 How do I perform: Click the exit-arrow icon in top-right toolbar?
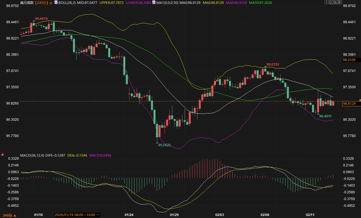pos(340,2)
